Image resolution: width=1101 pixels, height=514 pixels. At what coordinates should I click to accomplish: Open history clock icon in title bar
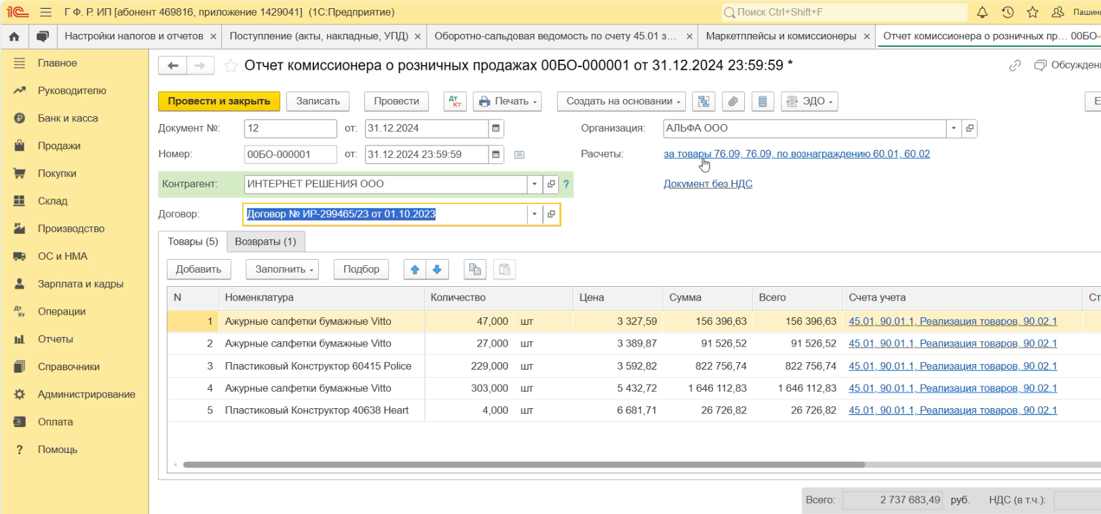click(1007, 12)
